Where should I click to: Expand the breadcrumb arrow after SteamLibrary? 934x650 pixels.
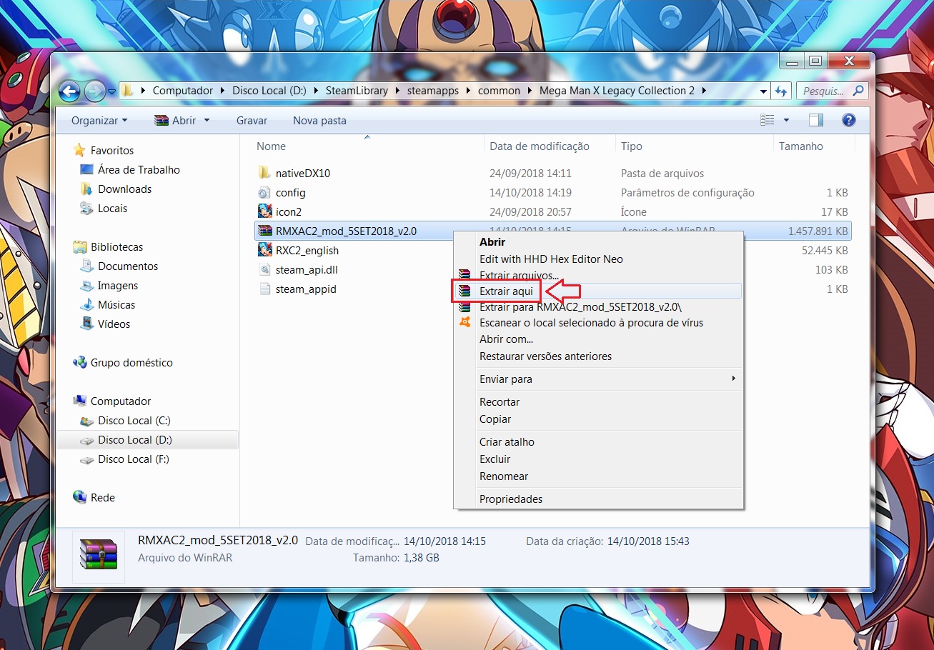397,91
